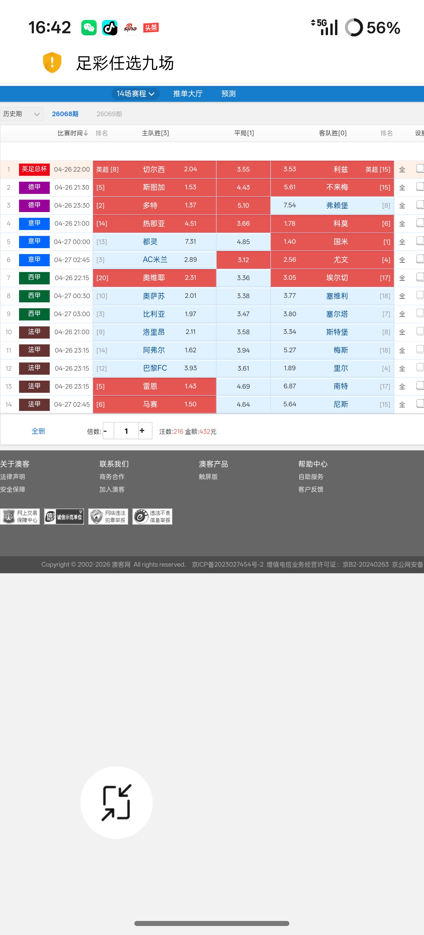The image size is (424, 935).
Task: Tap the yellow shield warning icon
Action: pos(52,63)
